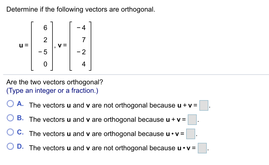Viewport: 269px width, 165px height.
Task: Click the answer box next to option D
Action: point(202,148)
